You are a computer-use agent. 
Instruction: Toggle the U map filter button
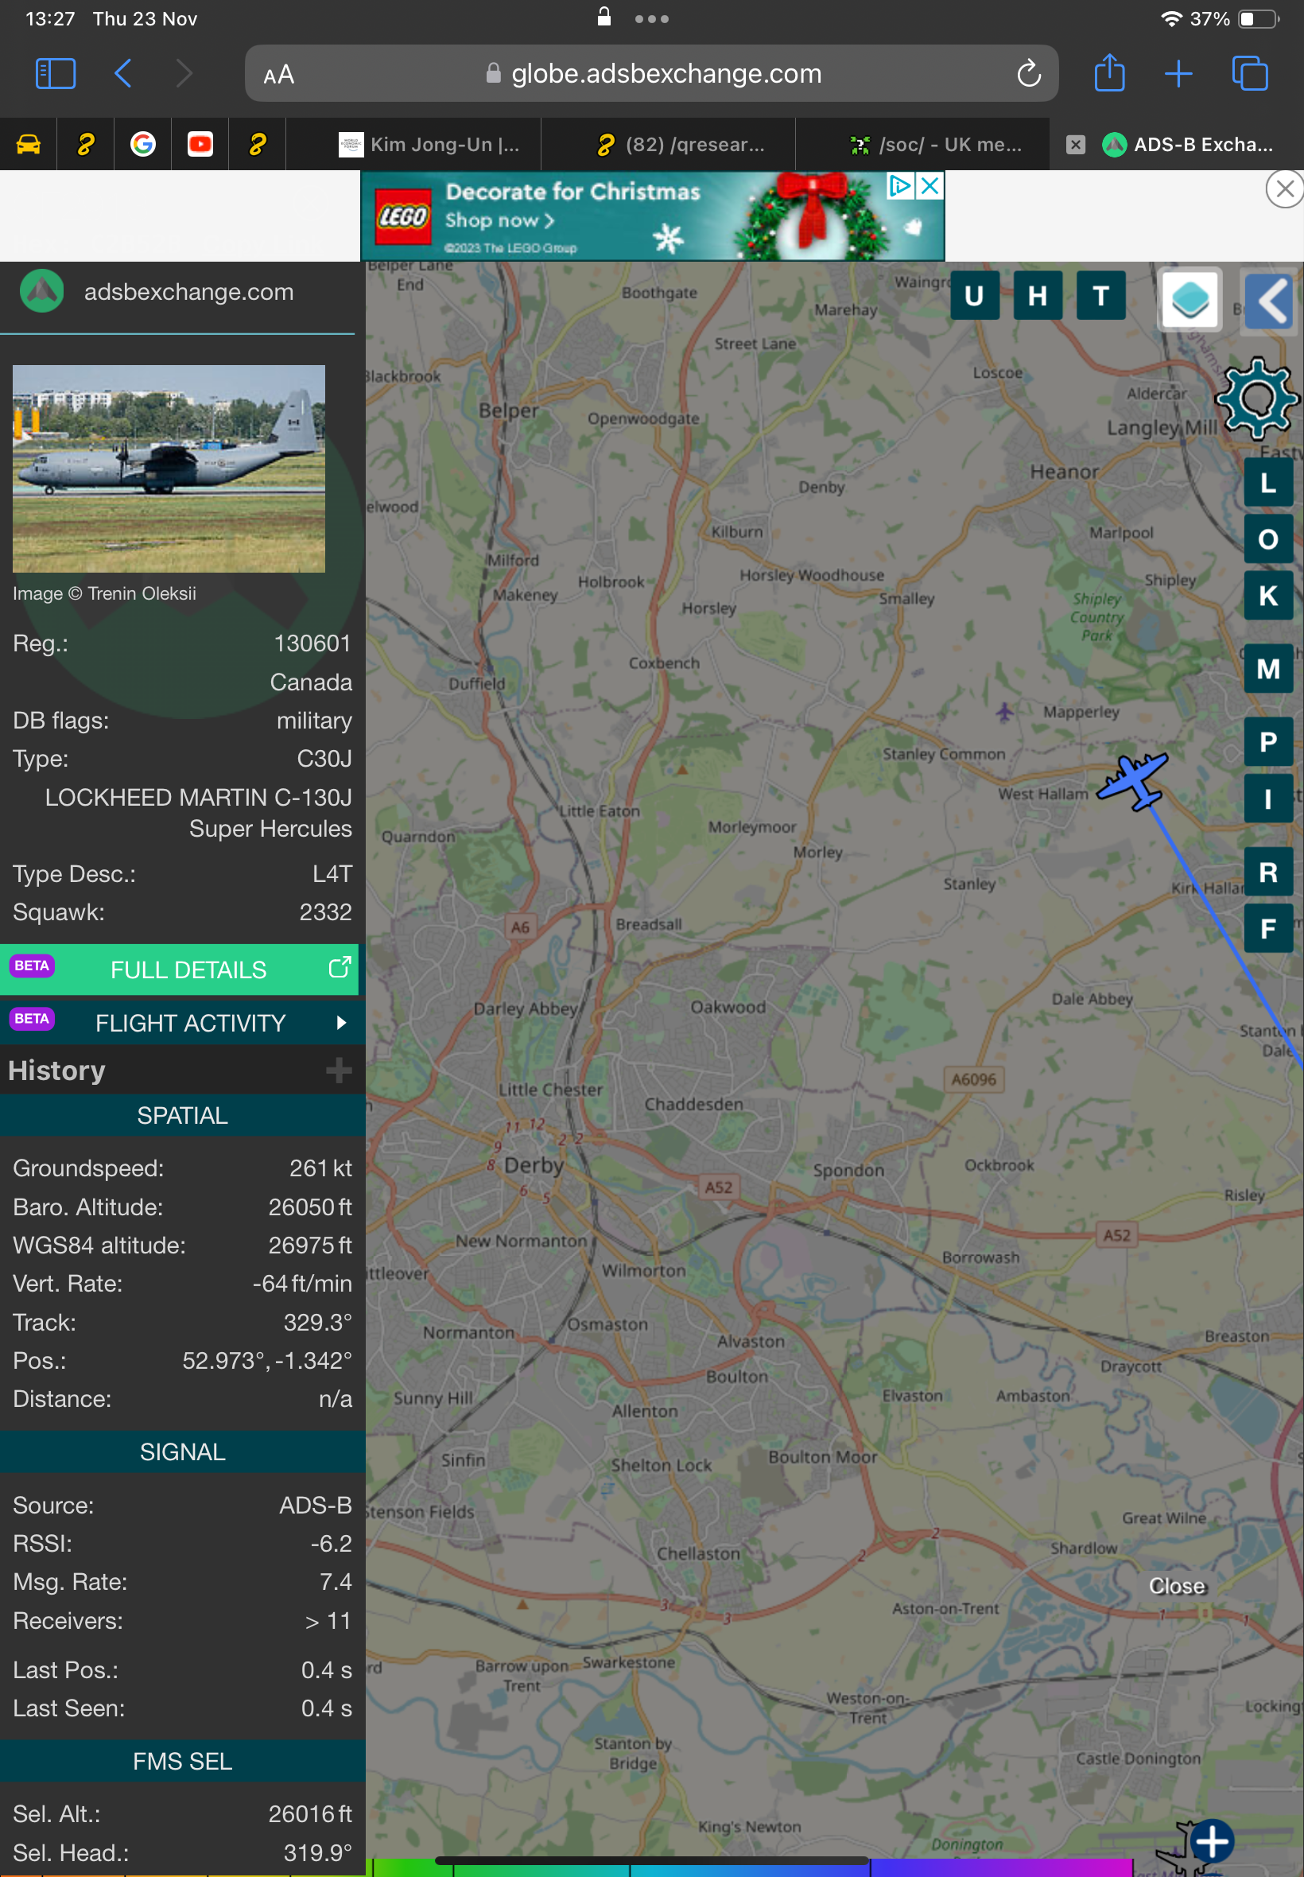pos(974,295)
